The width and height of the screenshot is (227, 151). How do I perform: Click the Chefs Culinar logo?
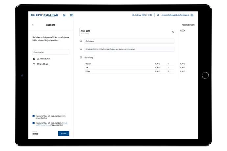(x=44, y=15)
